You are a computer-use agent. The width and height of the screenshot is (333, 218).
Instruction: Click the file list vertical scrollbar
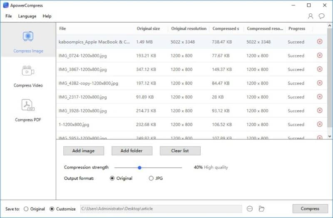pos(330,77)
